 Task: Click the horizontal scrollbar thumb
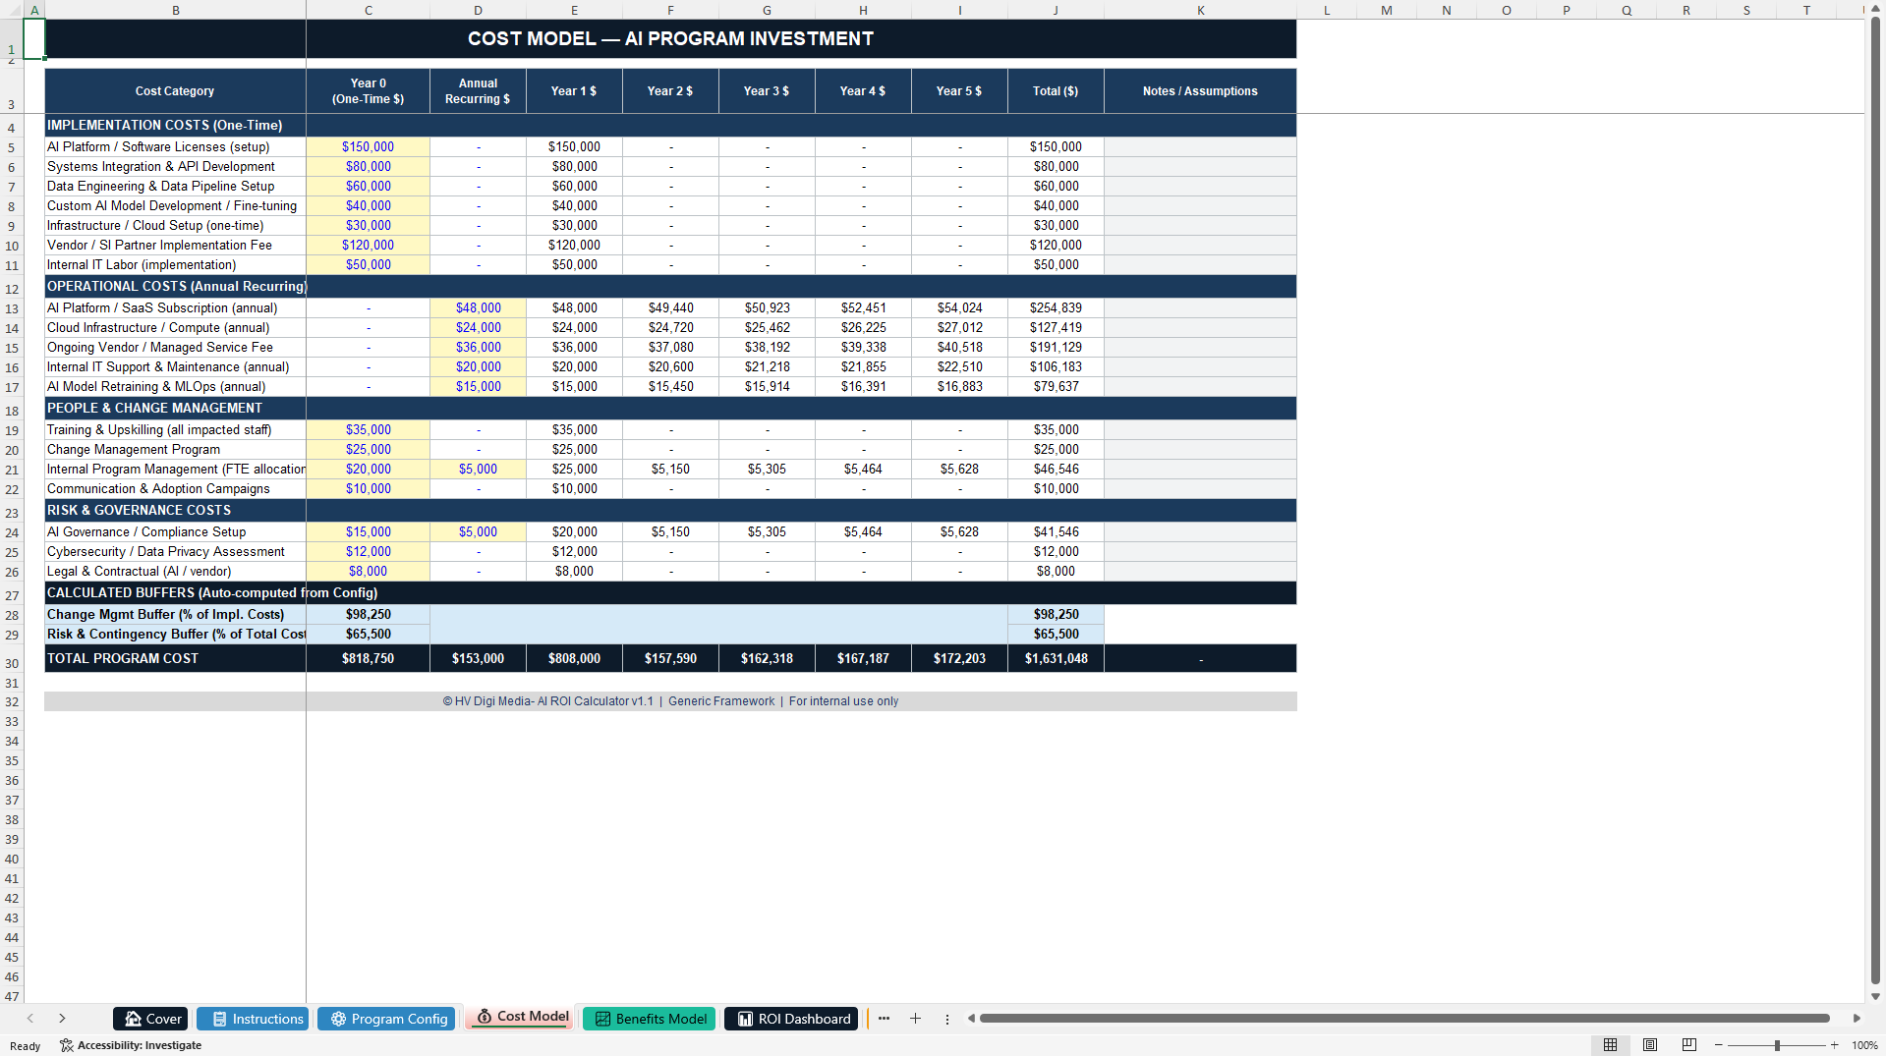pyautogui.click(x=1404, y=1019)
